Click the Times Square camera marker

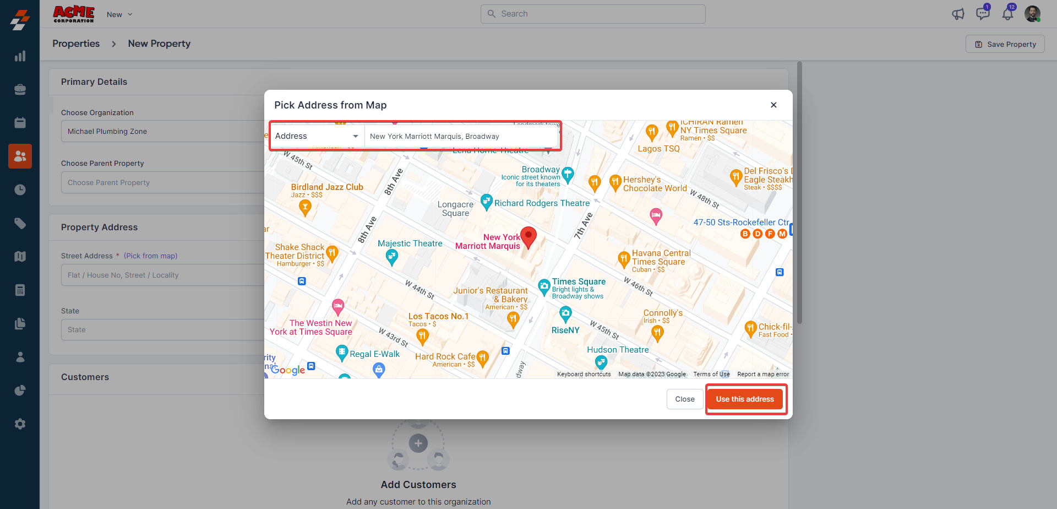point(544,286)
